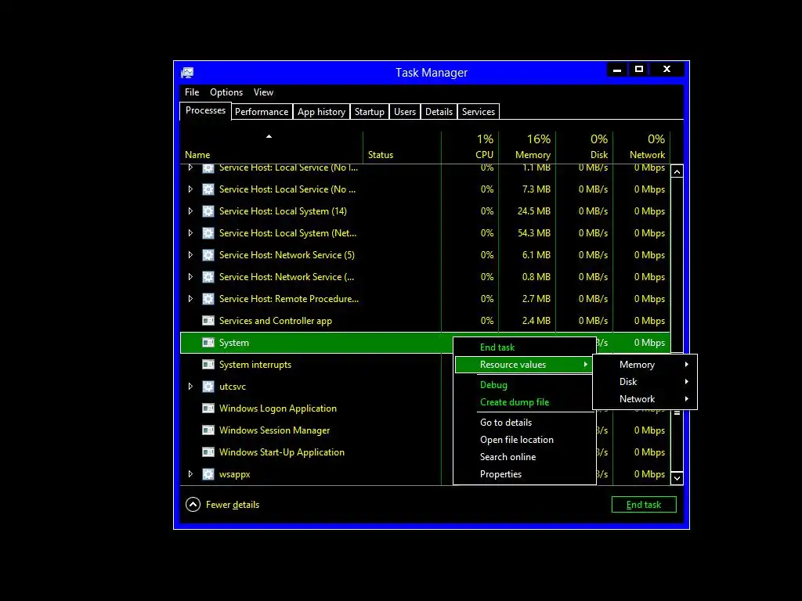The image size is (802, 601).
Task: Sort by the Name column header
Action: pyautogui.click(x=271, y=146)
